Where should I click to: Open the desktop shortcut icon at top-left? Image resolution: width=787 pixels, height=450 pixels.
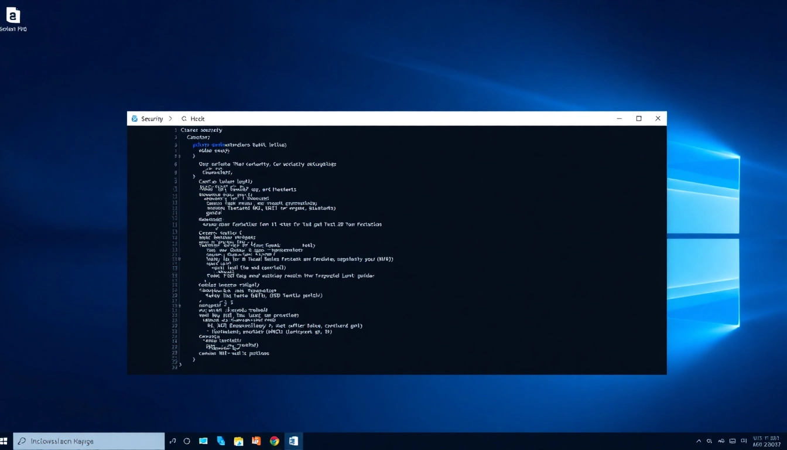click(13, 19)
